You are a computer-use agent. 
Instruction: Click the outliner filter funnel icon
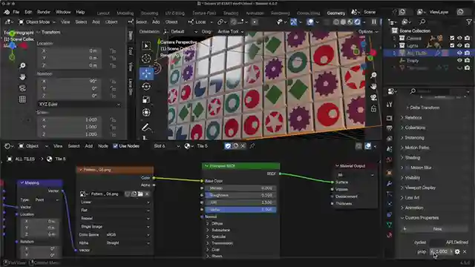pyautogui.click(x=468, y=22)
